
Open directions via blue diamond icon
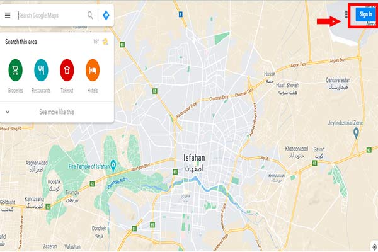[x=106, y=15]
